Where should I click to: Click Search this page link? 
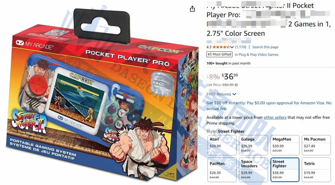pyautogui.click(x=265, y=47)
